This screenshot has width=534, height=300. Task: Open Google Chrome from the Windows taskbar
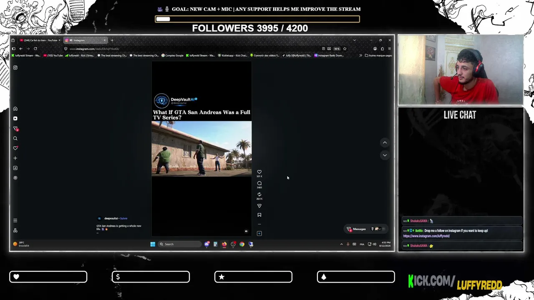coord(242,244)
